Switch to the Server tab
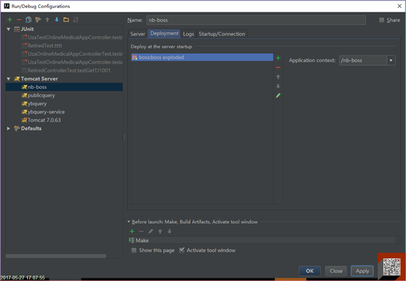This screenshot has width=406, height=281. [138, 34]
